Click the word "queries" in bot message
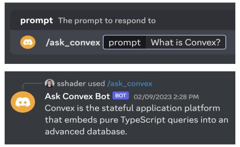The image size is (240, 147). 187,120
